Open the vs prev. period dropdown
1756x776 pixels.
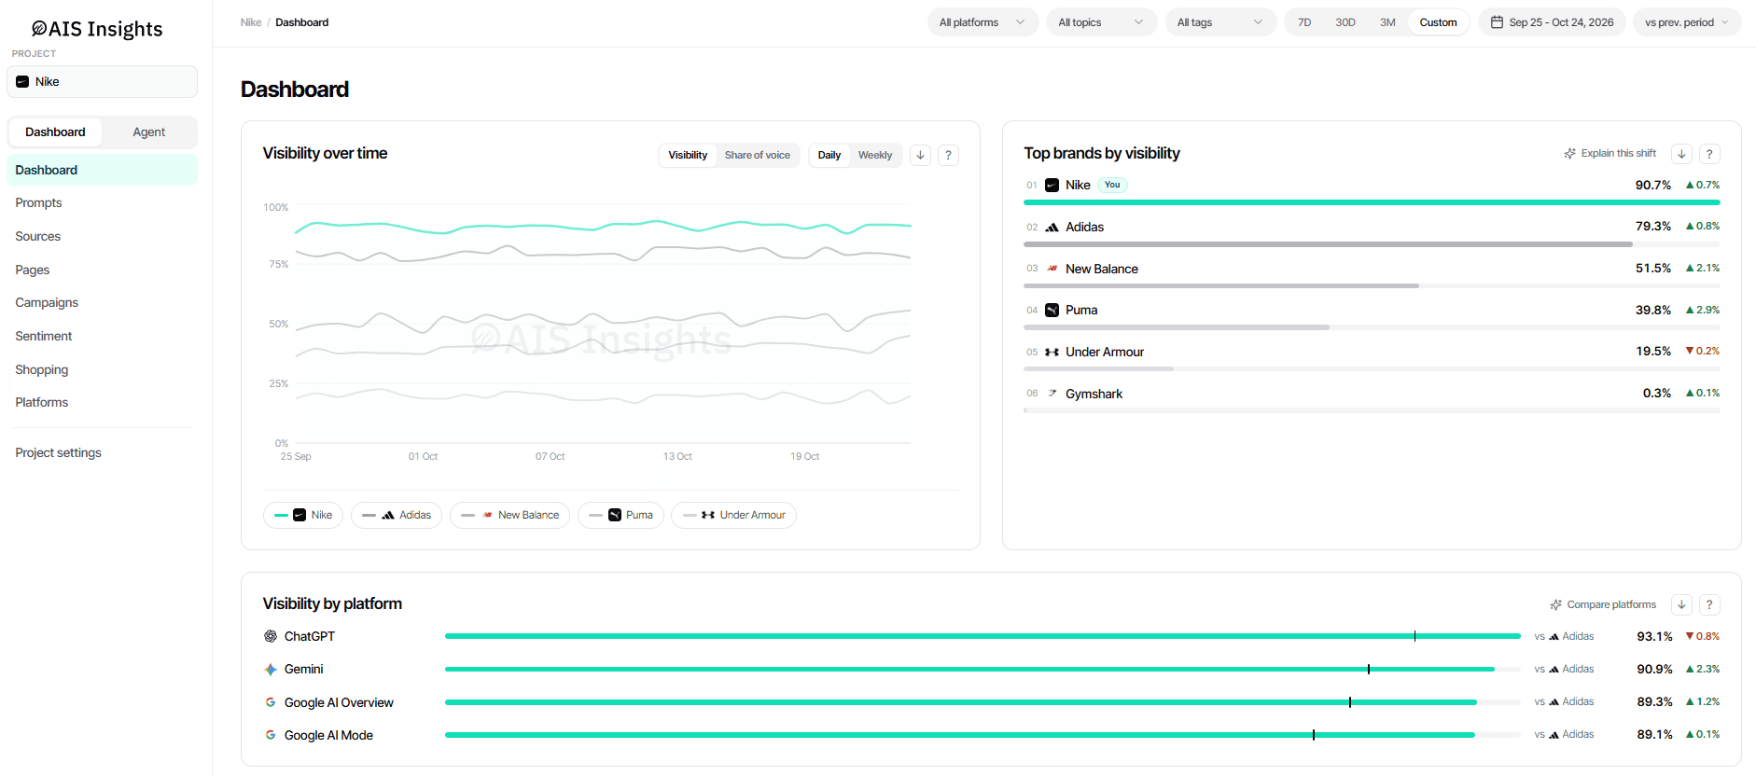click(1687, 22)
